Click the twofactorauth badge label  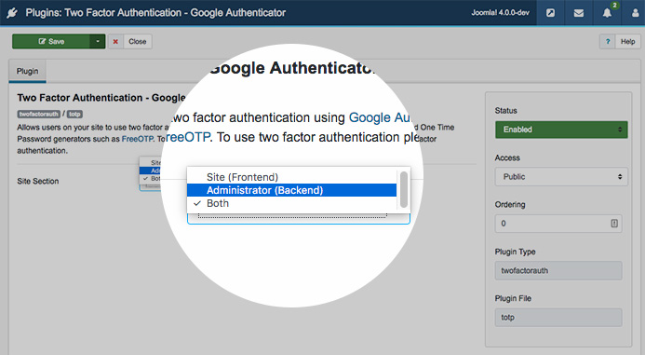point(39,114)
